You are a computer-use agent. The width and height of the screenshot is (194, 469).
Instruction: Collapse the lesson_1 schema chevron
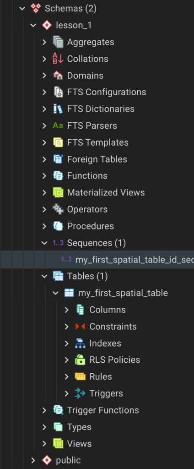pos(33,26)
